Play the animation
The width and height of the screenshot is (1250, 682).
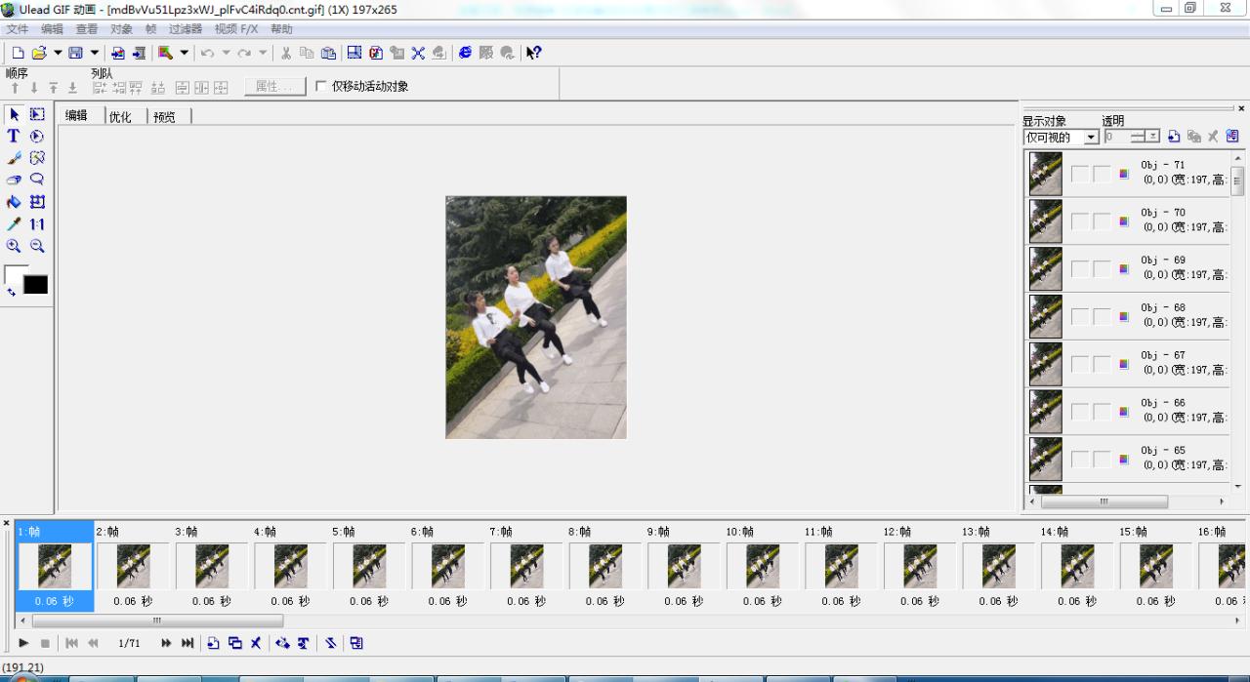point(23,643)
